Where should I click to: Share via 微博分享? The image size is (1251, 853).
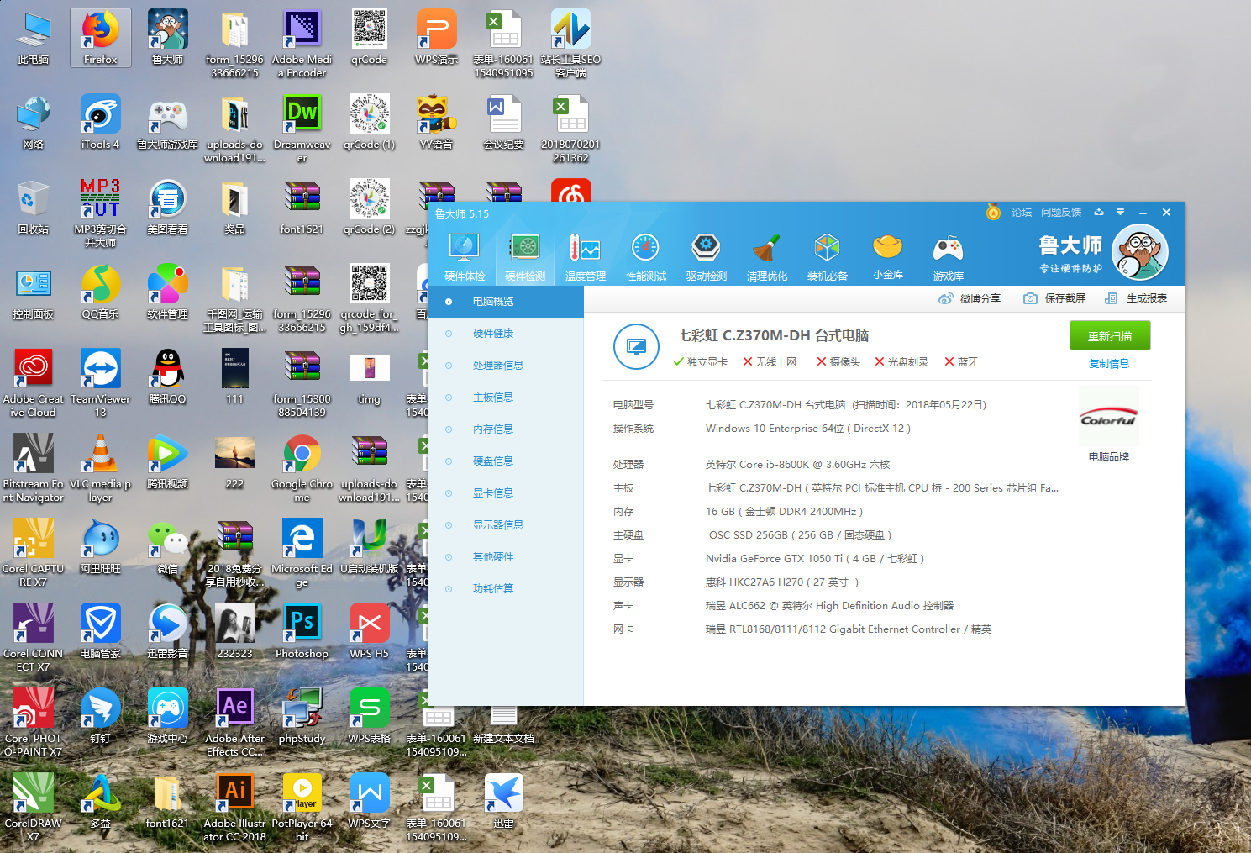970,298
